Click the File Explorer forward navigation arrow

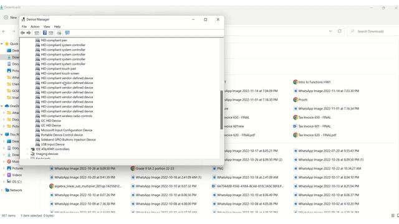point(14,31)
